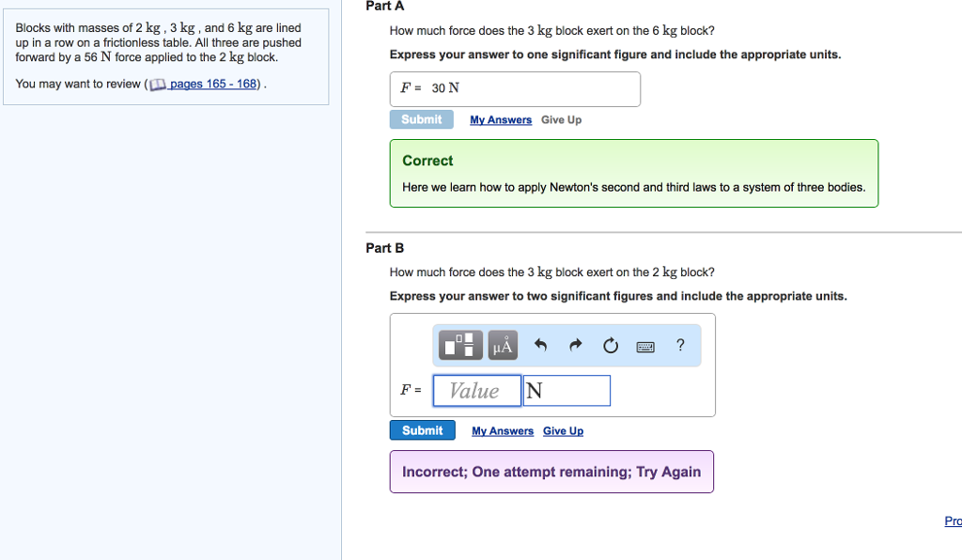This screenshot has height=560, width=962.
Task: Click the units field containing N
Action: pyautogui.click(x=566, y=391)
